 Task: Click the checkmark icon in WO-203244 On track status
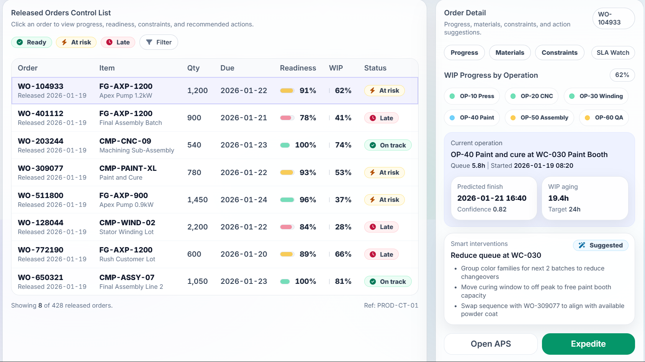click(373, 146)
